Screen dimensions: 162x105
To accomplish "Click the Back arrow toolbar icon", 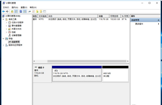I will click(4, 11).
